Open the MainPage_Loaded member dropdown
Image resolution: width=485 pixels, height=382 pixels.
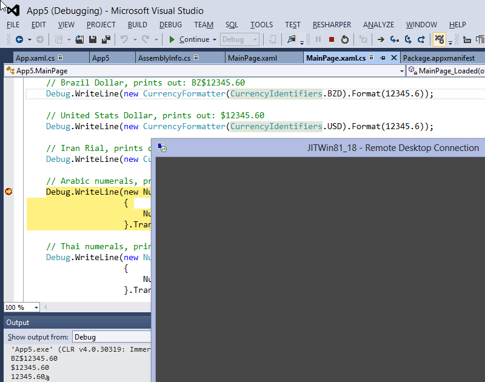[x=446, y=71]
